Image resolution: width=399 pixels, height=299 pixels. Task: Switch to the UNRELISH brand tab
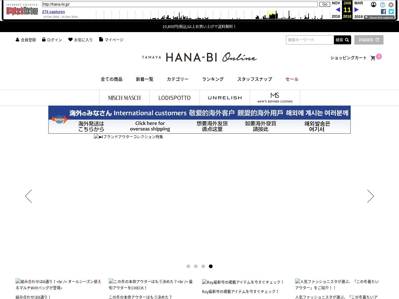pos(225,98)
